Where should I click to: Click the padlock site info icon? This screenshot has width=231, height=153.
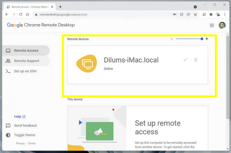point(36,15)
